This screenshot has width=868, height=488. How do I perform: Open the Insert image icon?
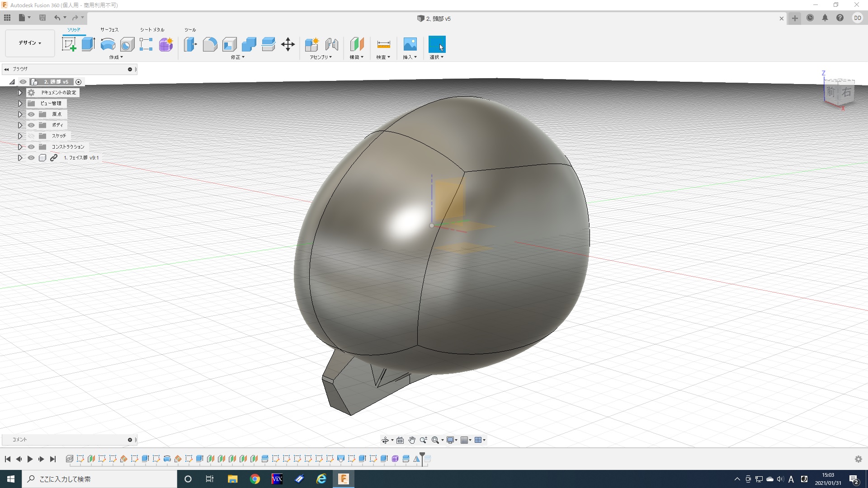click(410, 44)
